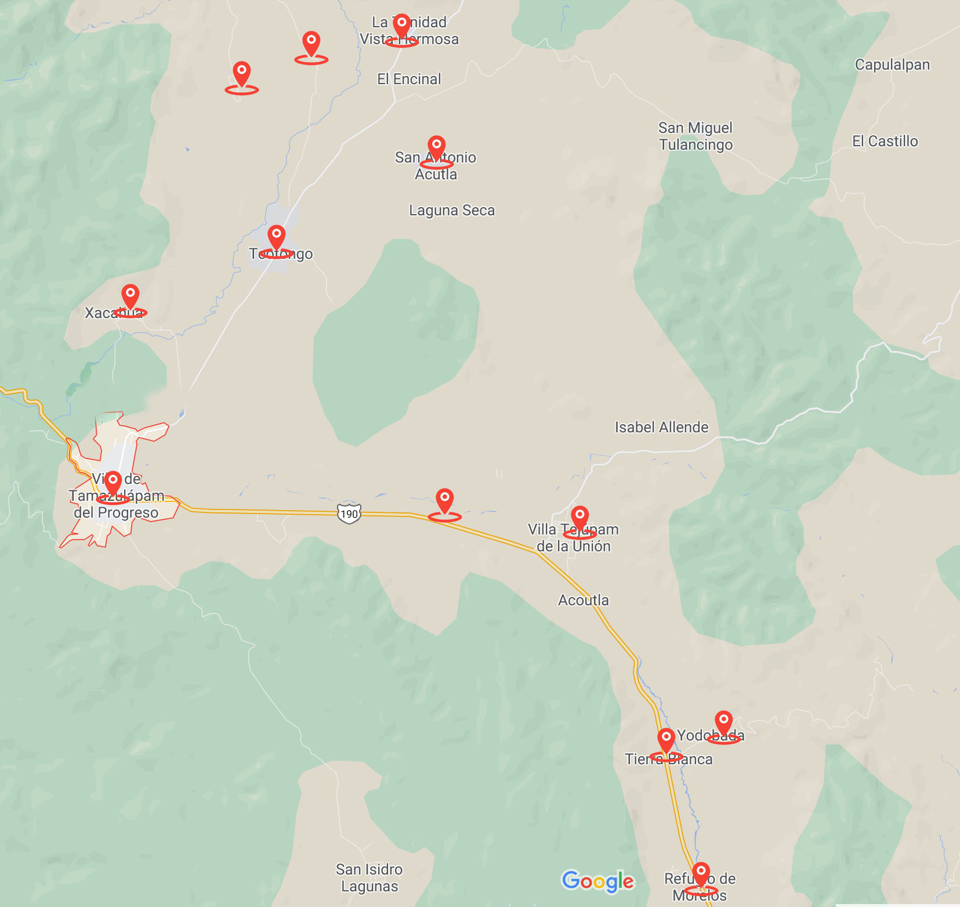Click the Laguna Seca place name
The width and height of the screenshot is (960, 907).
click(452, 210)
